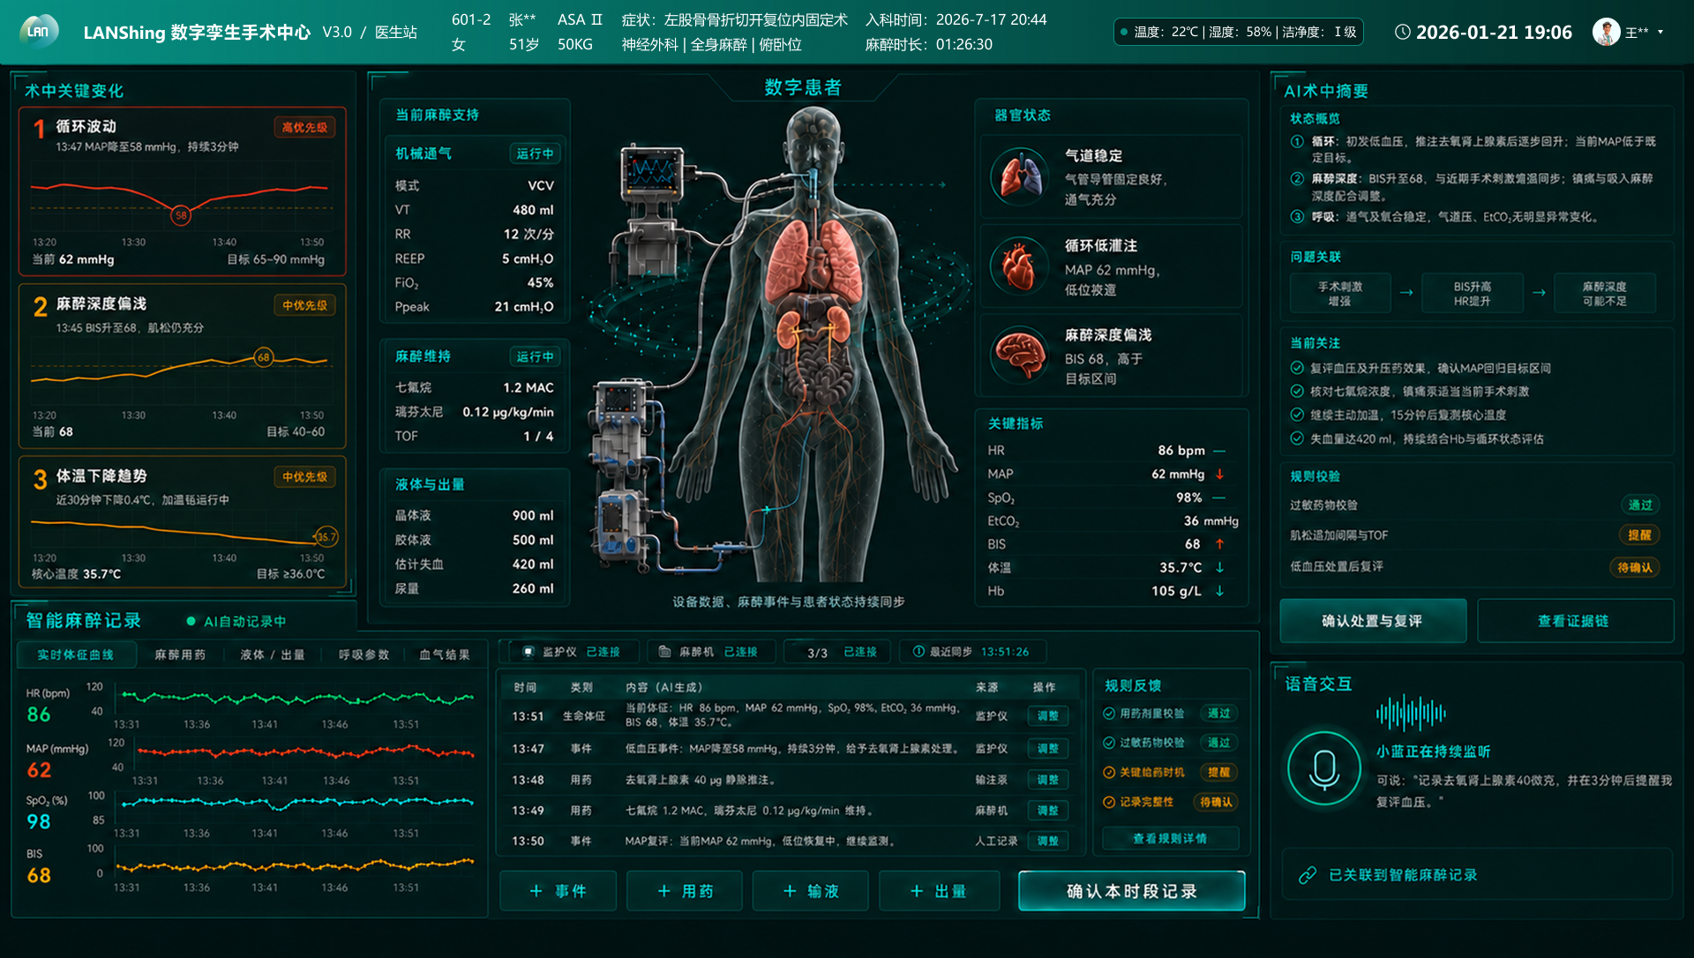Image resolution: width=1694 pixels, height=958 pixels.
Task: Click the LAN logo icon in header
Action: (39, 32)
